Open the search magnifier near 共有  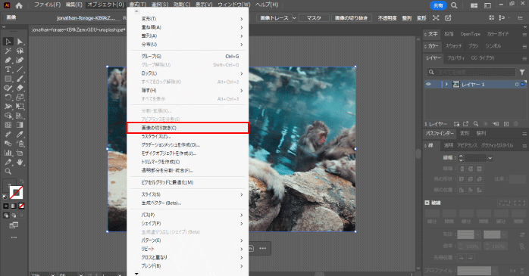(x=454, y=5)
